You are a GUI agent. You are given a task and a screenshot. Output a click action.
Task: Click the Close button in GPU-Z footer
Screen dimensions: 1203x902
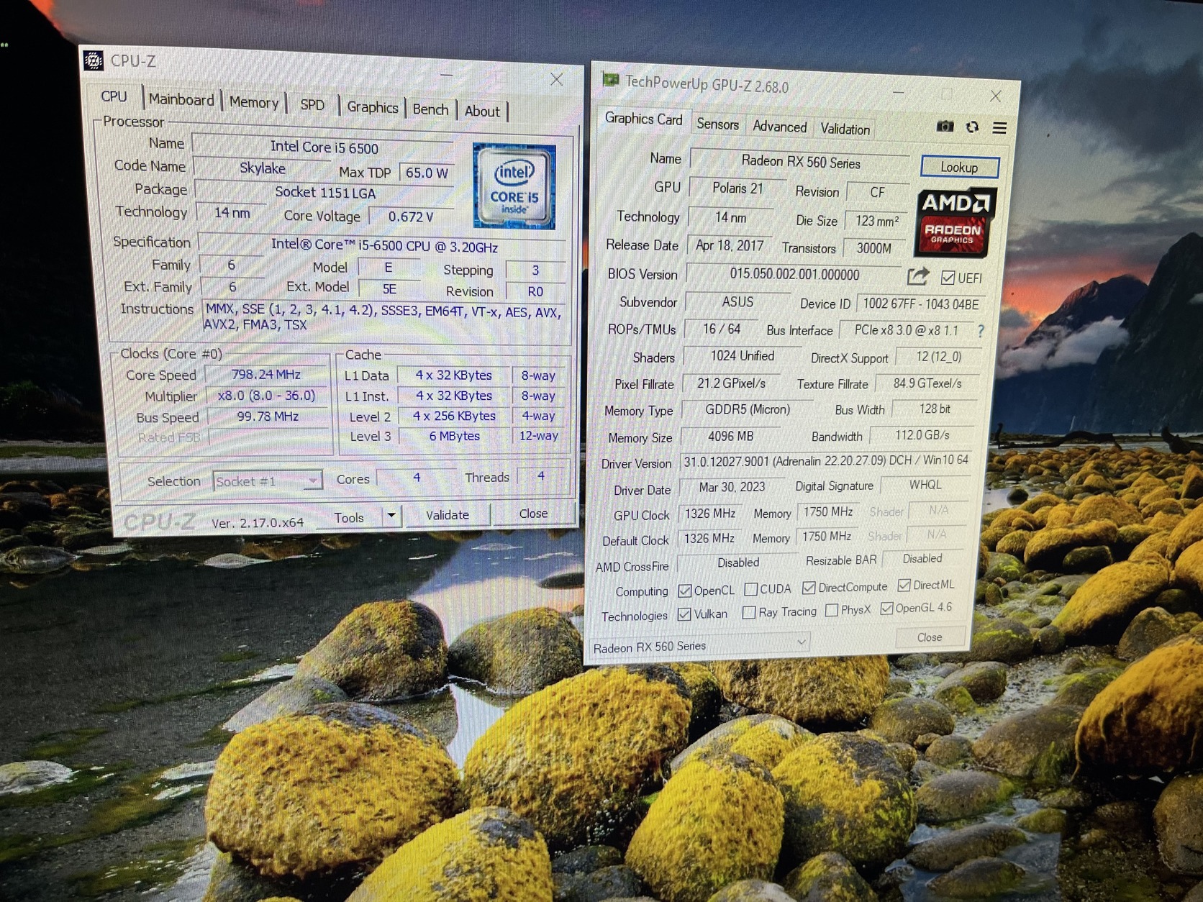pyautogui.click(x=929, y=637)
